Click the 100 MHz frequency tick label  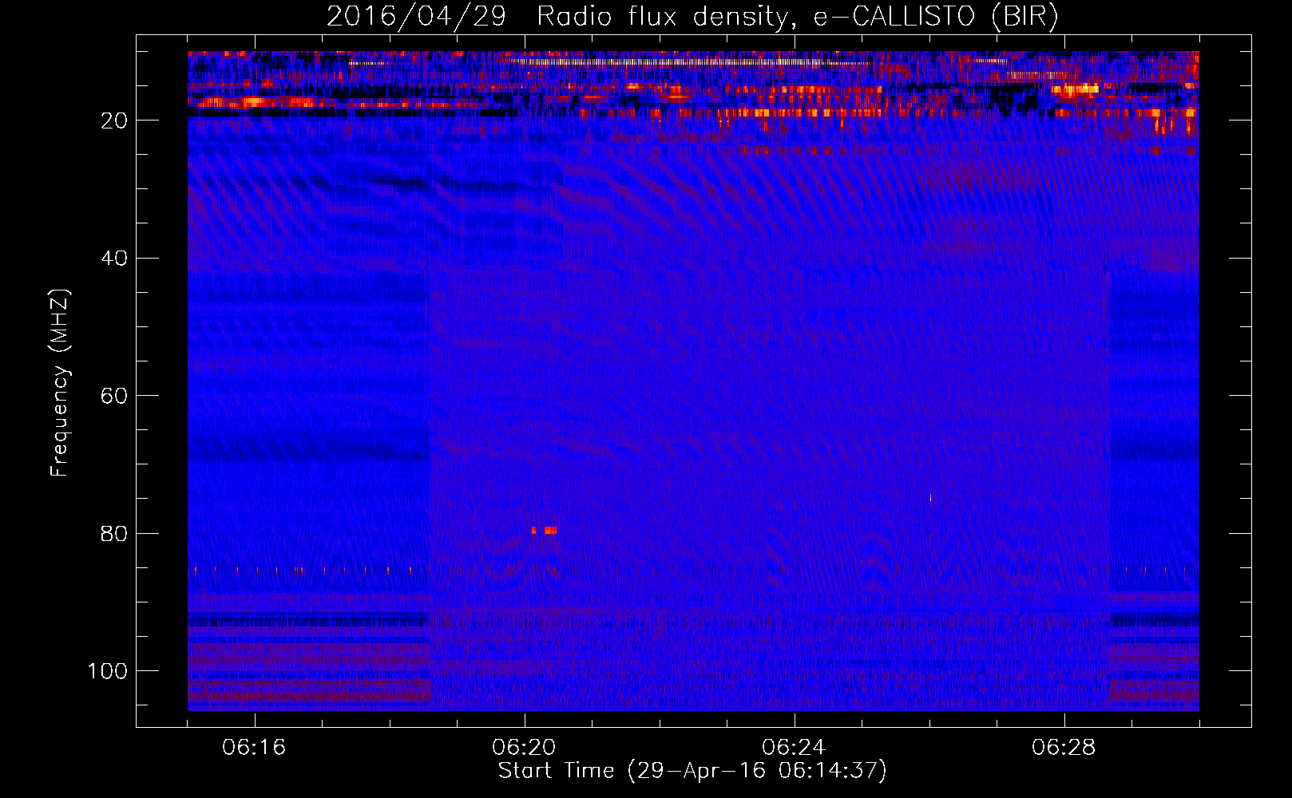(108, 671)
